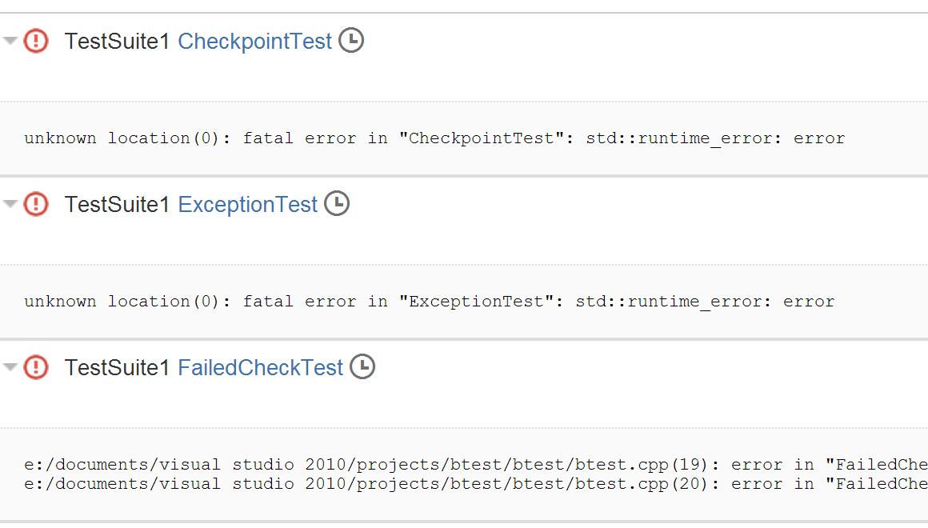This screenshot has height=528, width=928.
Task: Click the TestSuite1 label before ExceptionTest
Action: tap(117, 205)
